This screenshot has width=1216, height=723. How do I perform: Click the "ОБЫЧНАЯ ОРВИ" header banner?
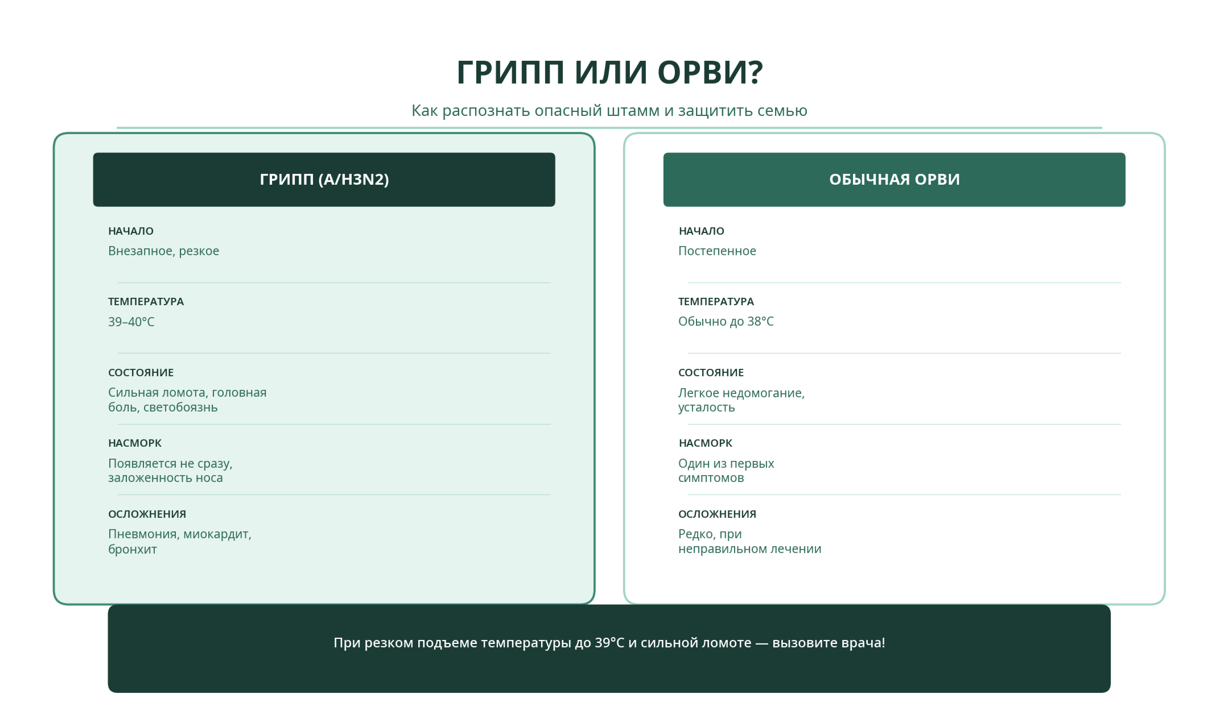[x=894, y=180]
